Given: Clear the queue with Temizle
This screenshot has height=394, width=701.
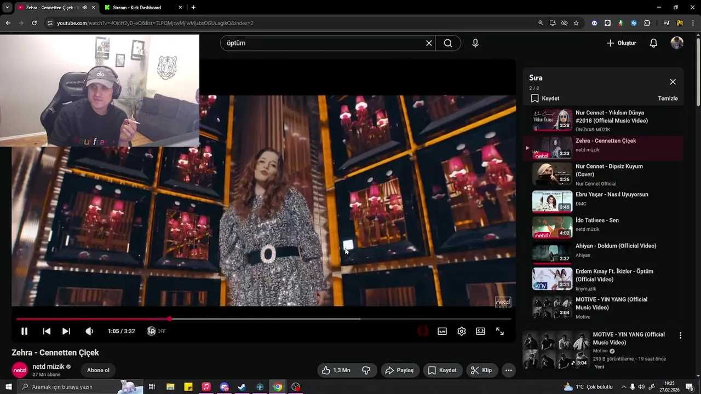Looking at the screenshot, I should point(668,99).
